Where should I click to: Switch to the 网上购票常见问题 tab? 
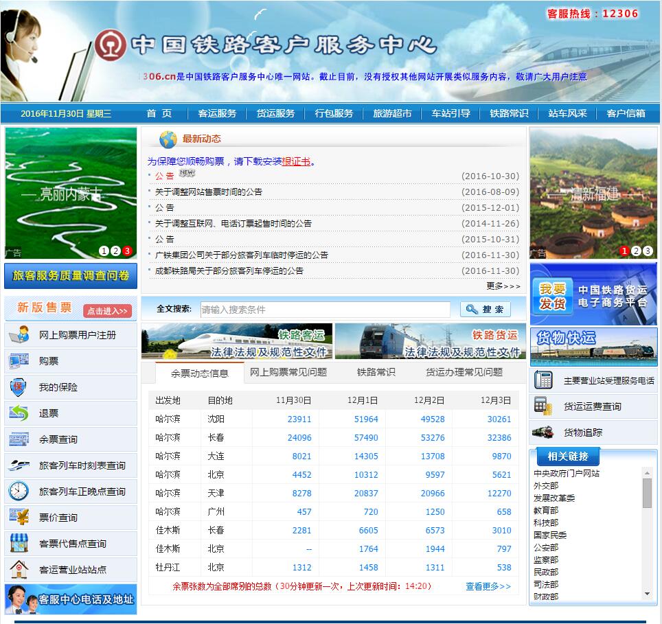[x=288, y=372]
